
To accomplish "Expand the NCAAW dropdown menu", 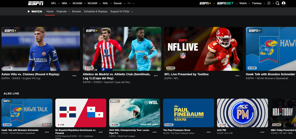I will tap(100, 3).
